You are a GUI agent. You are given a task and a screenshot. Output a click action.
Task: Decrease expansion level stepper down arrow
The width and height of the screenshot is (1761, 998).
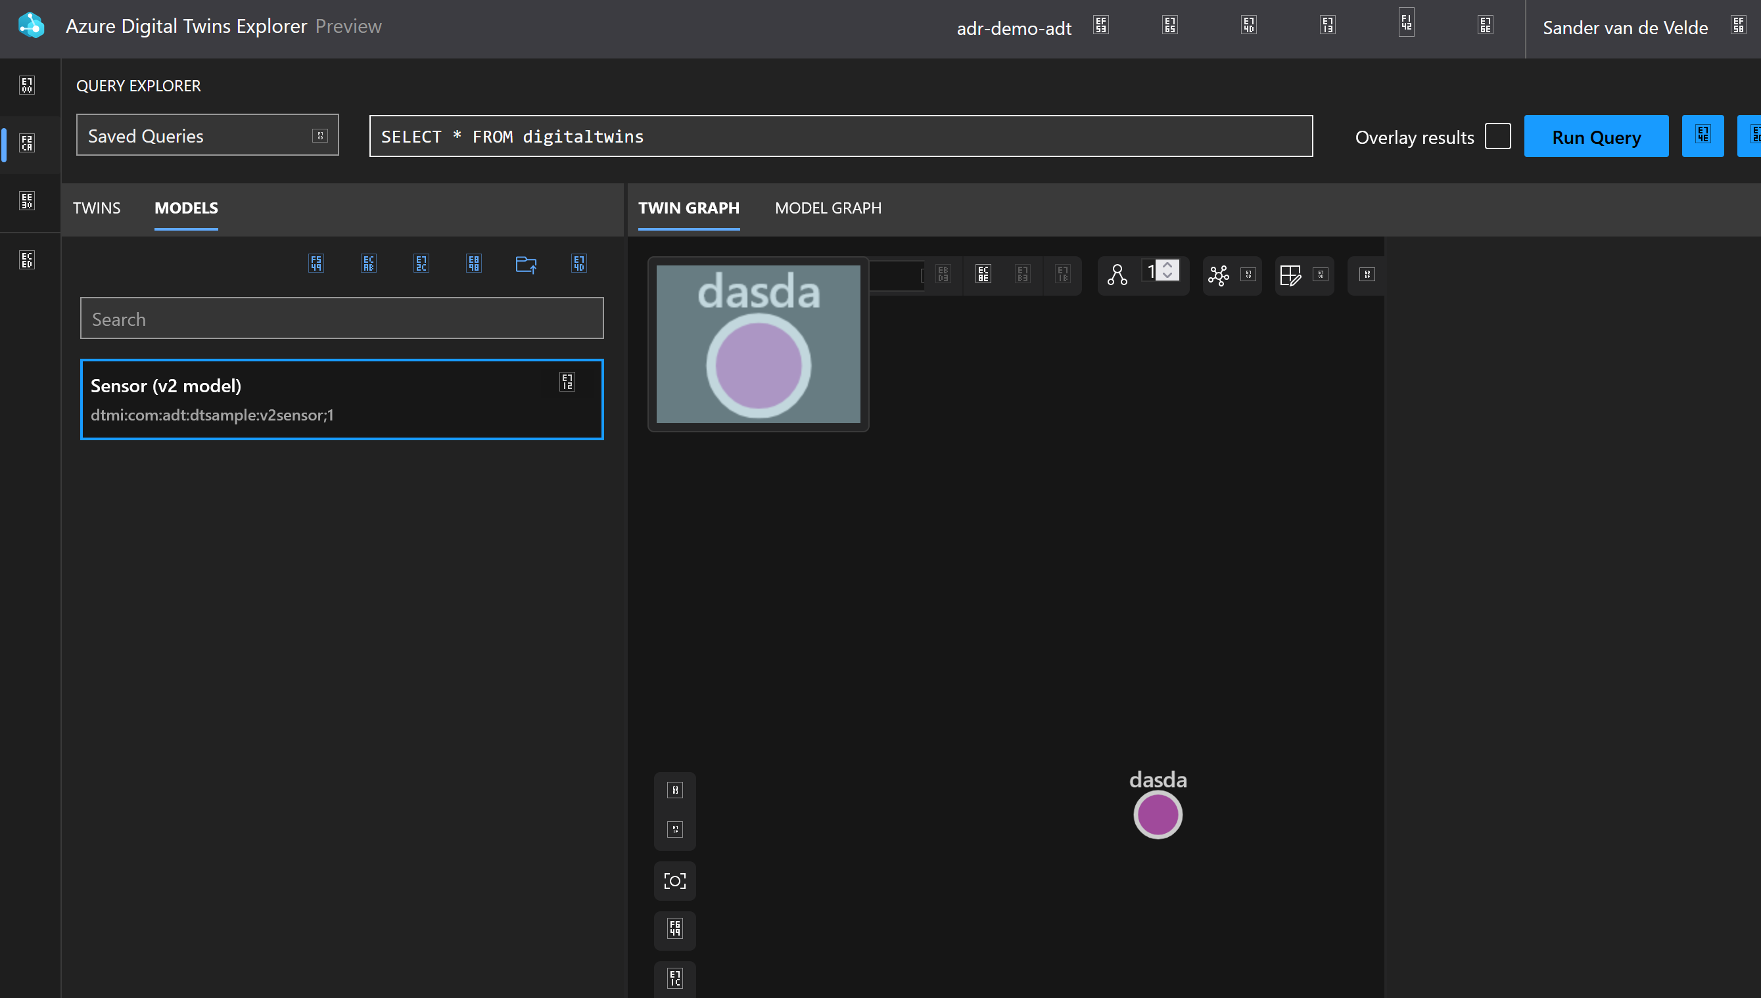pyautogui.click(x=1167, y=275)
